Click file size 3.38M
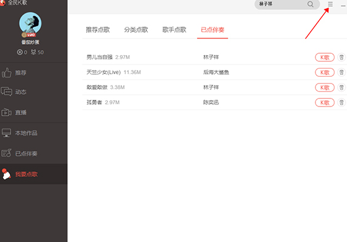The width and height of the screenshot is (347, 242). pos(117,87)
